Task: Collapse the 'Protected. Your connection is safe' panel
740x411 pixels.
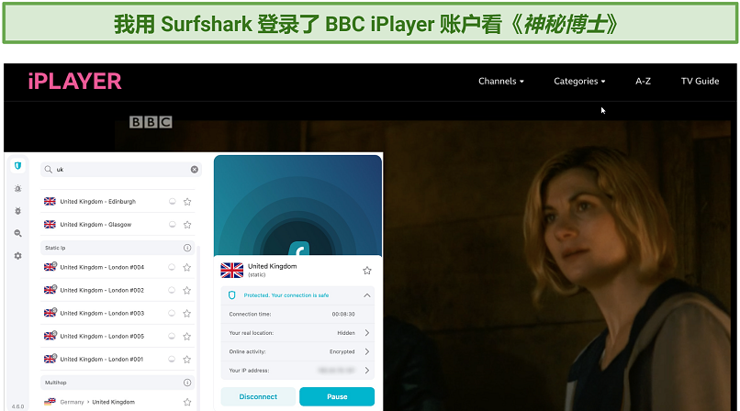Action: click(x=366, y=295)
